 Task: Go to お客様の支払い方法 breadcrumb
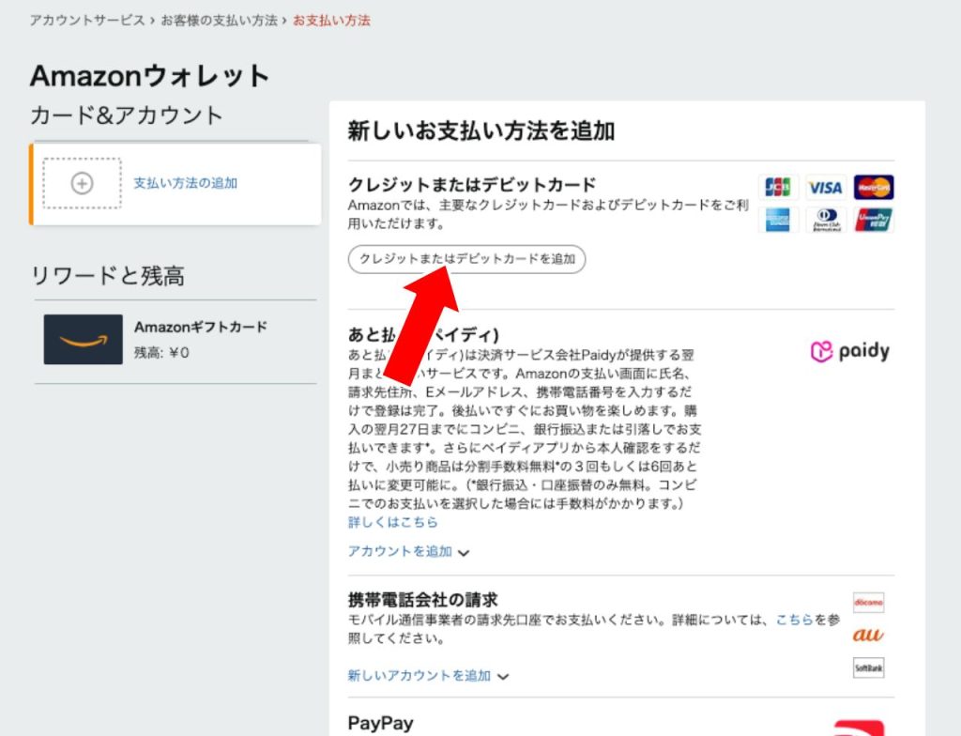pyautogui.click(x=219, y=20)
